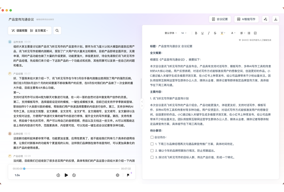Viewport: 284px width, 192px height.
Task: Click the audio progress track
Action: coord(72,169)
